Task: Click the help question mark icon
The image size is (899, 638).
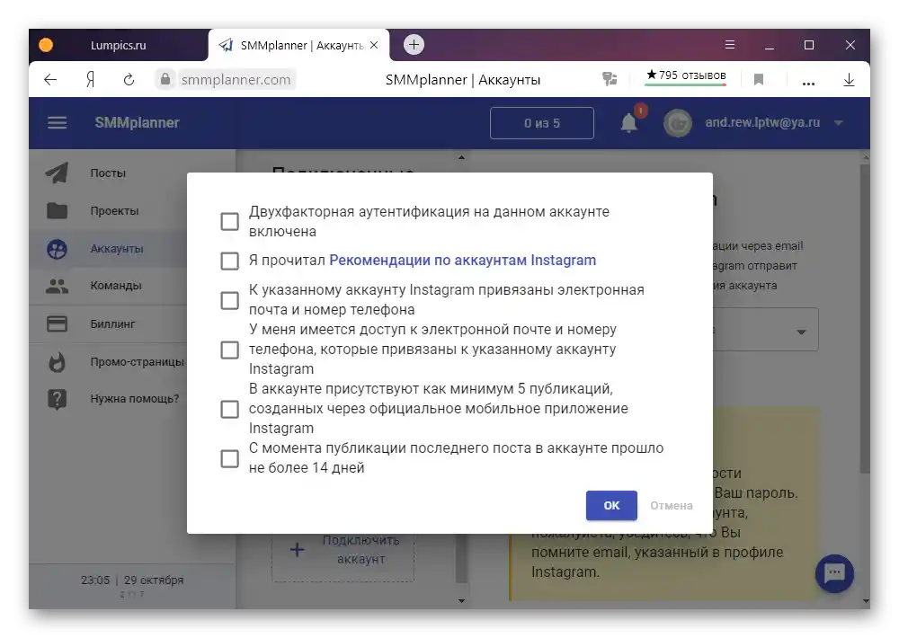Action: coord(57,398)
